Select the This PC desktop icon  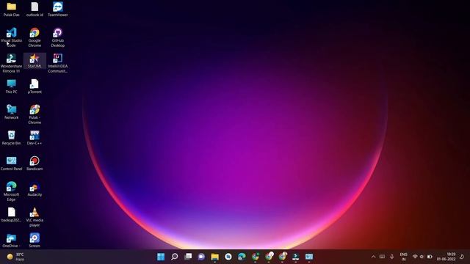click(x=12, y=87)
